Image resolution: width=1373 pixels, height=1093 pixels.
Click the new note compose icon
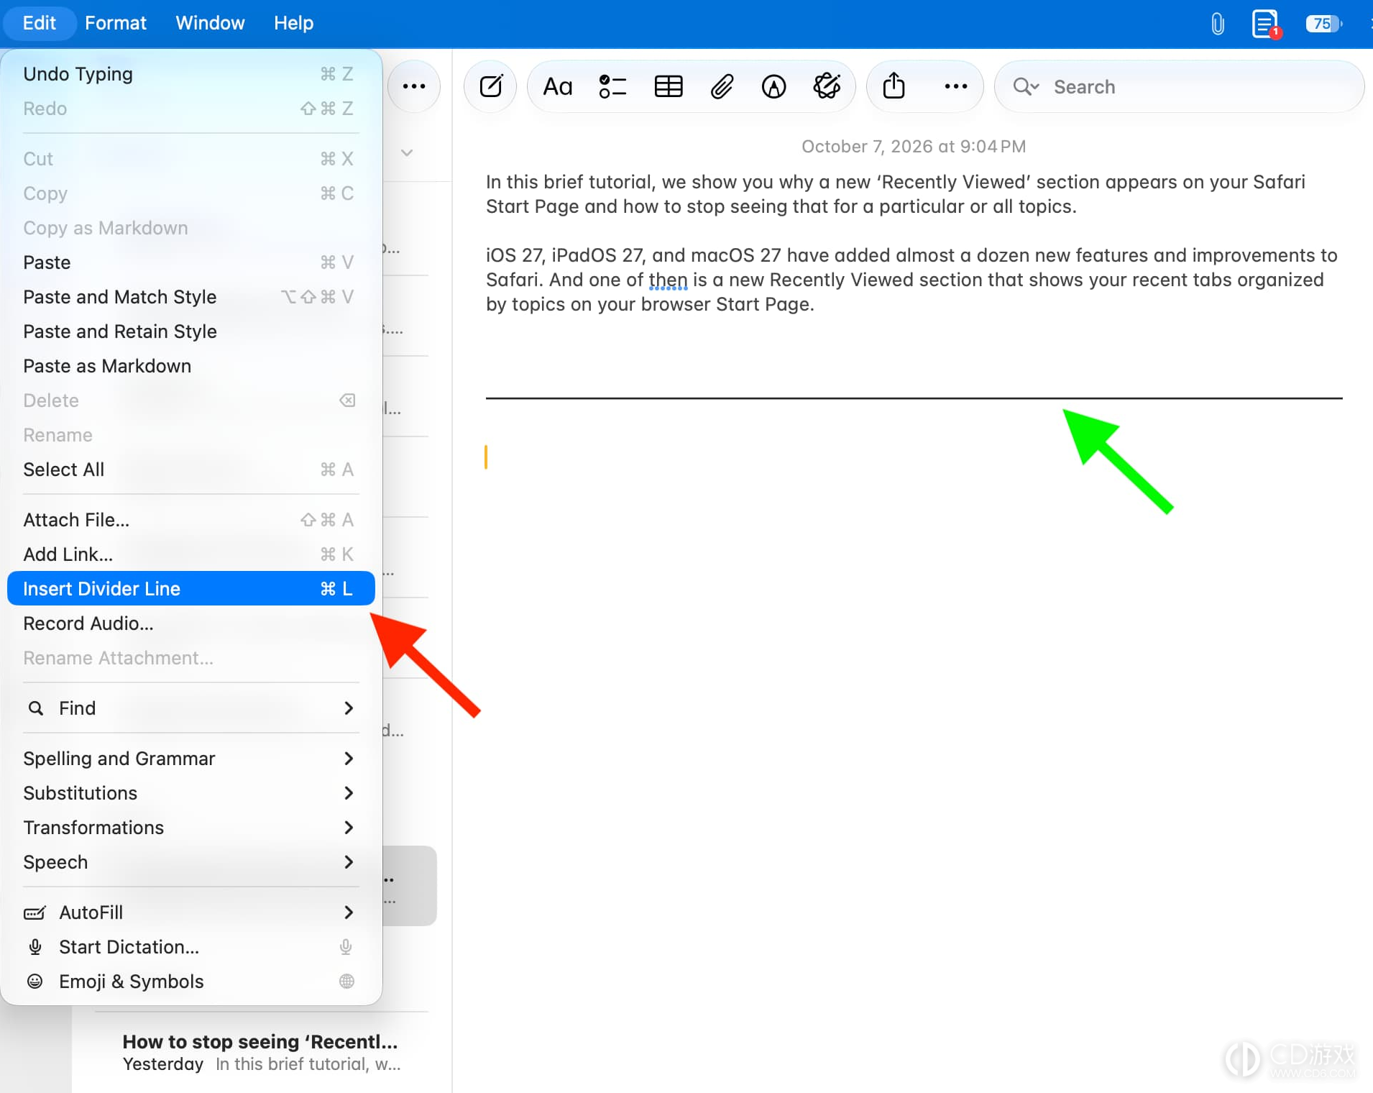point(491,86)
